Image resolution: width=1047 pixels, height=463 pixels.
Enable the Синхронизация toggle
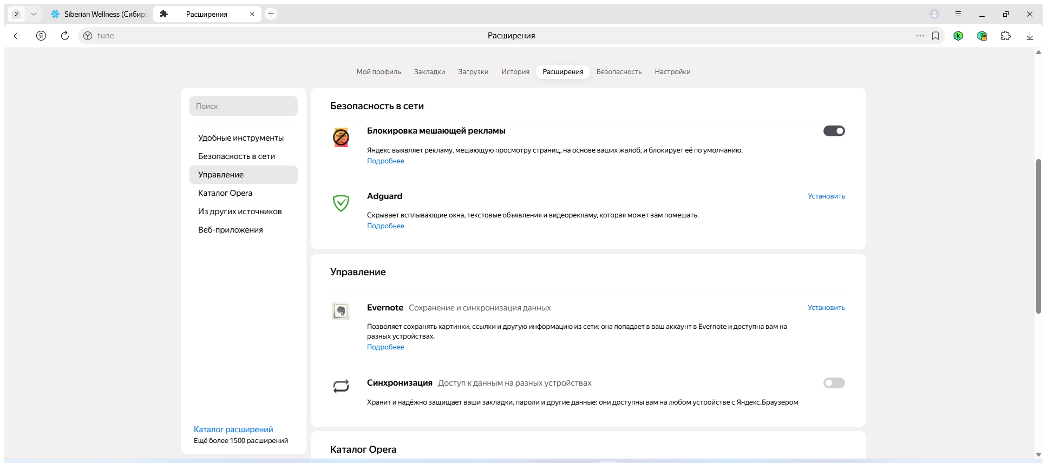[834, 383]
